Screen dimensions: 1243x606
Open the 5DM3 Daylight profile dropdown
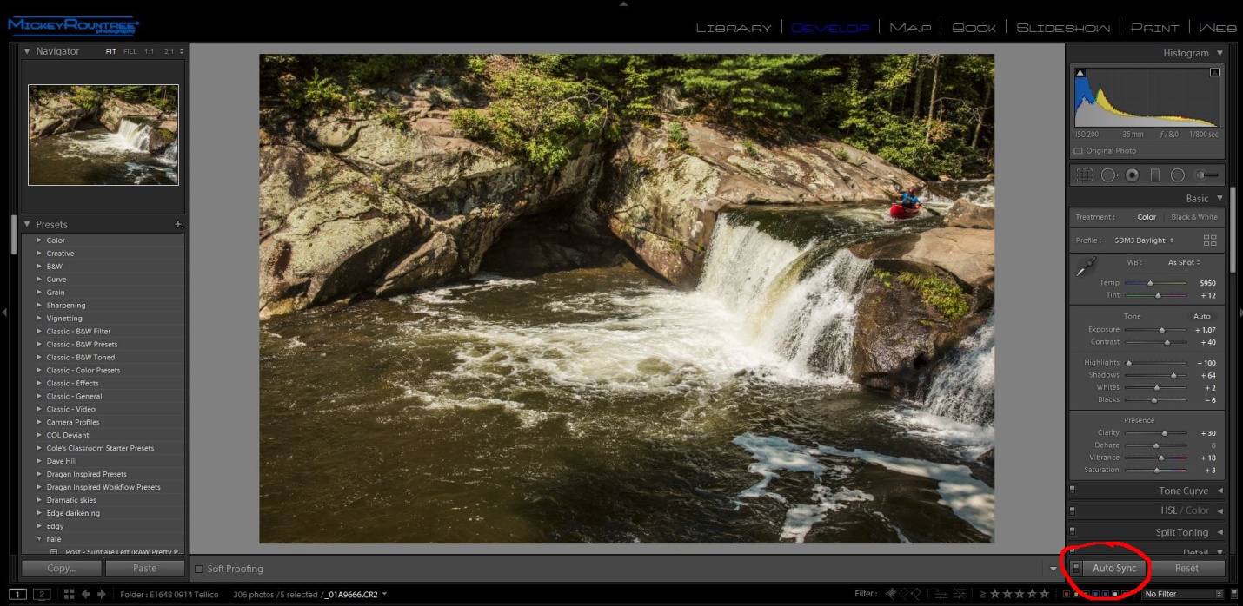coord(1144,240)
